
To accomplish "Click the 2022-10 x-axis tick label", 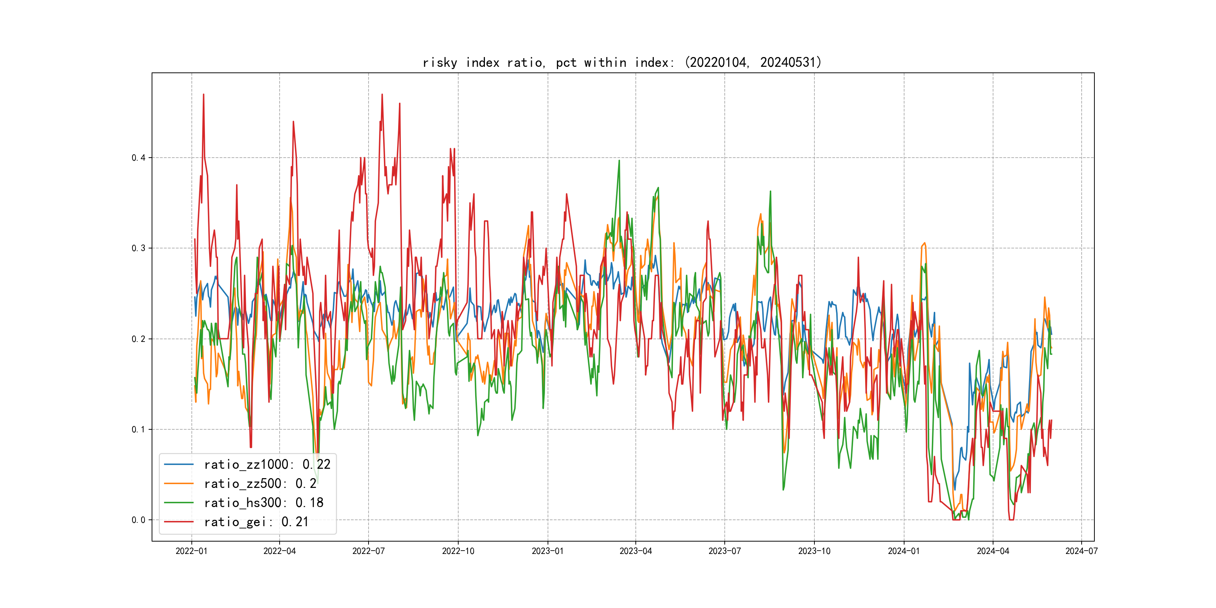I will tap(458, 551).
